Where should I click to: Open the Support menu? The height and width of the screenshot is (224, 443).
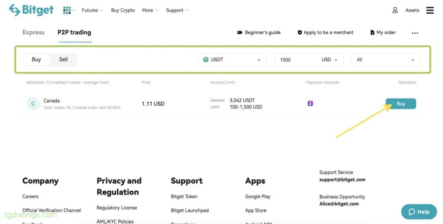[x=177, y=10]
